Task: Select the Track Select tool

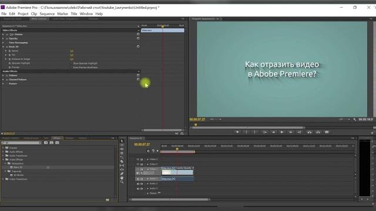Action: pyautogui.click(x=122, y=145)
